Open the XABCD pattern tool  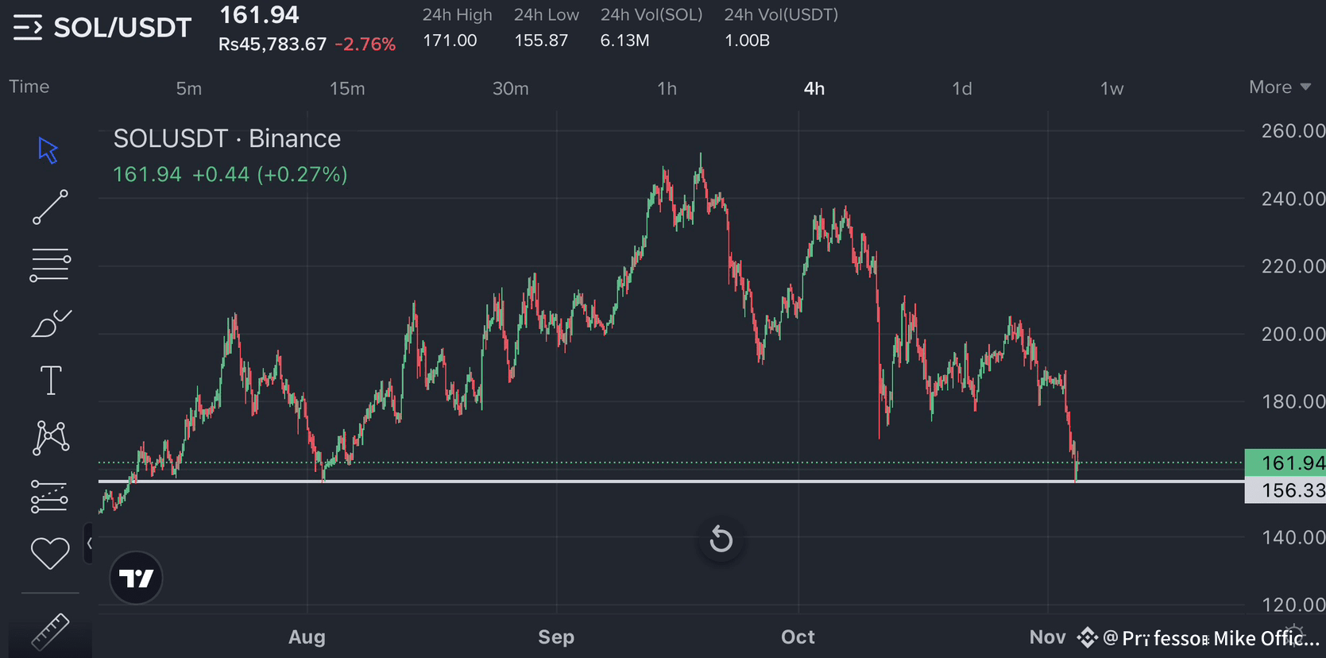[51, 438]
